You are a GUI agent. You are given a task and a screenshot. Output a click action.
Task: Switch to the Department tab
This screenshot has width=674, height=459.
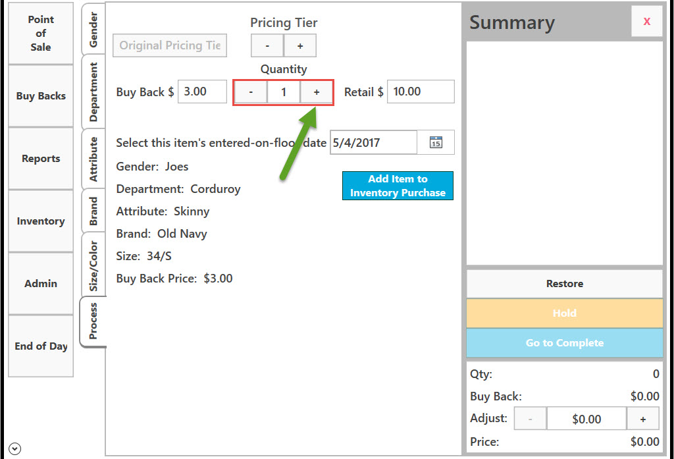coord(93,92)
